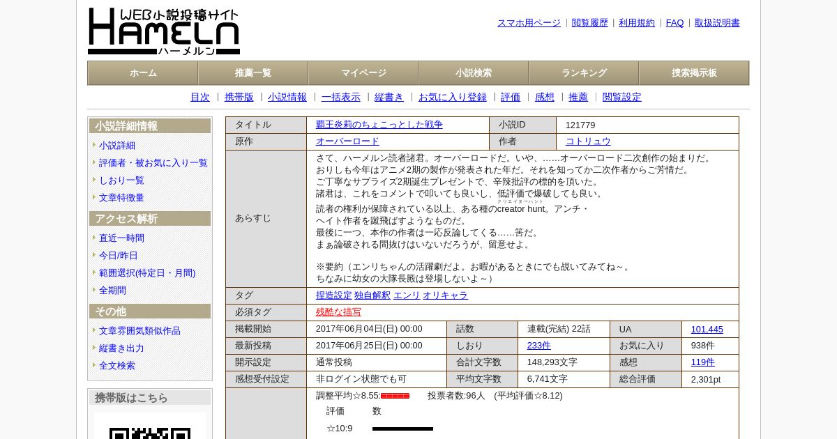This screenshot has height=439, width=837.
Task: Select 非ログイン状態でも可 value
Action: coord(361,379)
